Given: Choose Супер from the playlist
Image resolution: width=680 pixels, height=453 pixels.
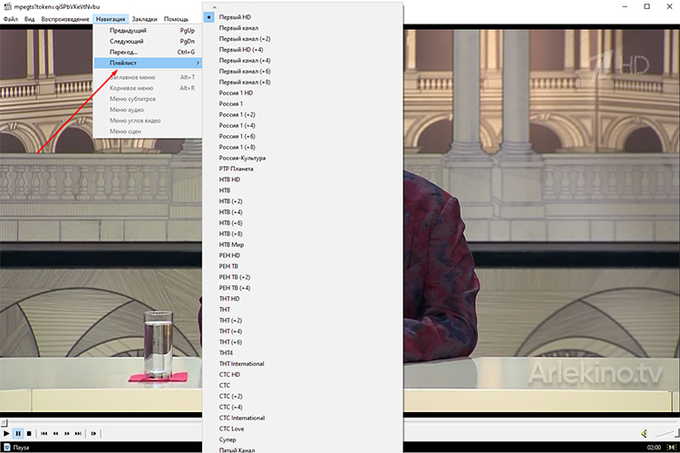Looking at the screenshot, I should click(302, 439).
